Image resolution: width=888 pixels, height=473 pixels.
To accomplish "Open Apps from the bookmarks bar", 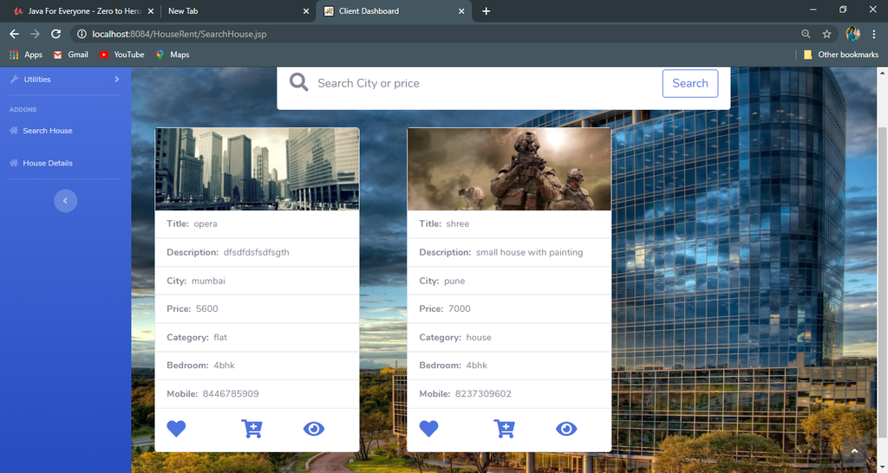I will [26, 55].
